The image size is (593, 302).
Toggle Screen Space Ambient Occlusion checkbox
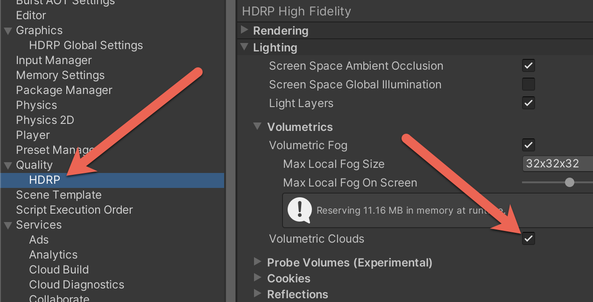[528, 65]
